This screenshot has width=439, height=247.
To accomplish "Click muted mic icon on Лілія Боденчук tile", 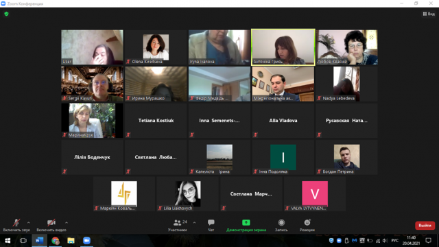I will pos(64,172).
